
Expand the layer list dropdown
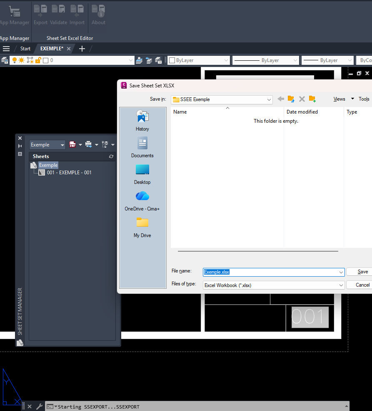pos(130,61)
